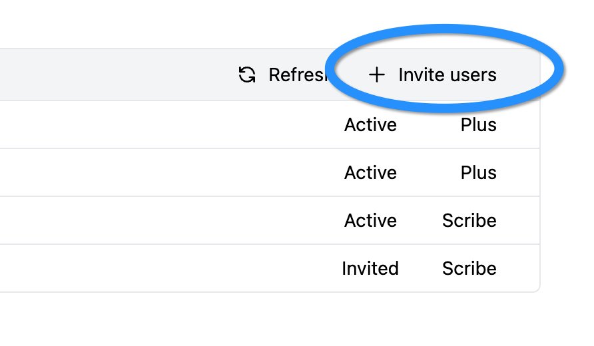This screenshot has width=594, height=346.
Task: Open the first user row in the table
Action: point(166,125)
